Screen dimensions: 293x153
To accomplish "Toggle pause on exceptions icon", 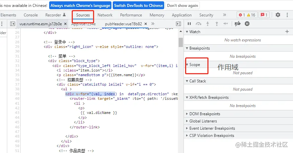I will click(x=247, y=24).
